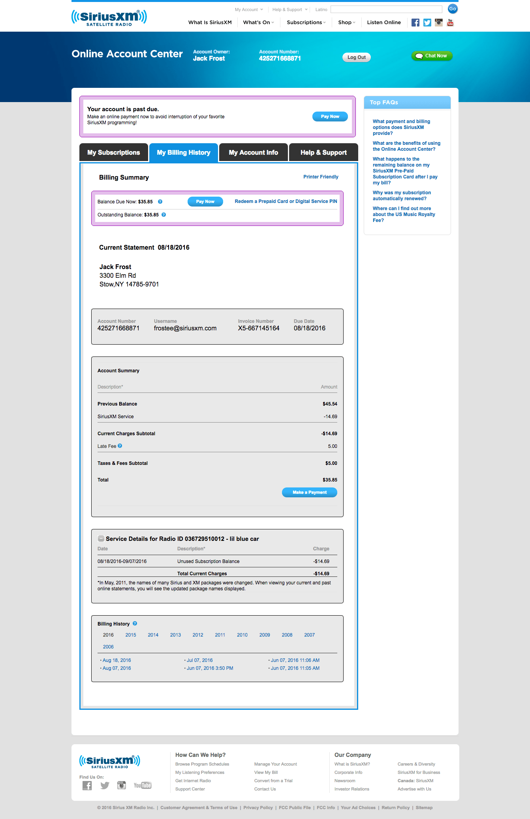530x819 pixels.
Task: Open Jun 07, 2016 11:06 AM statement
Action: click(x=295, y=660)
